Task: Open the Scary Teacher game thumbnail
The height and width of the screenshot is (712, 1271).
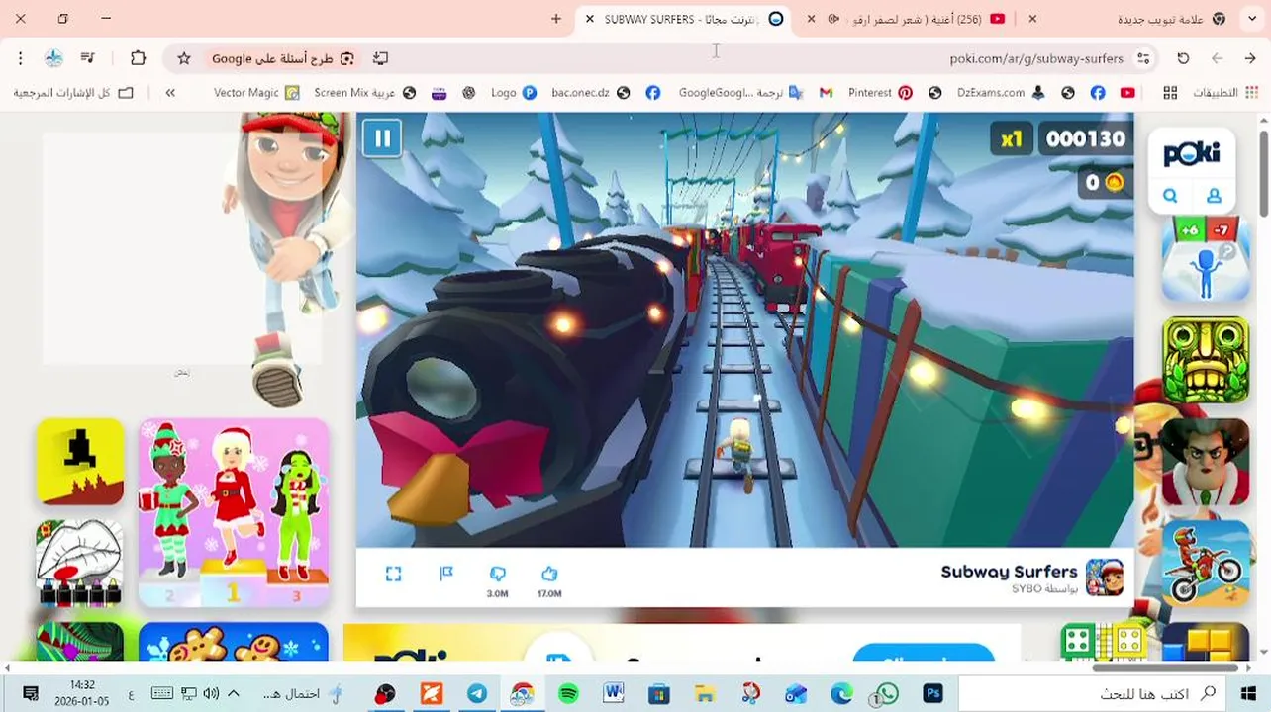Action: pyautogui.click(x=1206, y=461)
